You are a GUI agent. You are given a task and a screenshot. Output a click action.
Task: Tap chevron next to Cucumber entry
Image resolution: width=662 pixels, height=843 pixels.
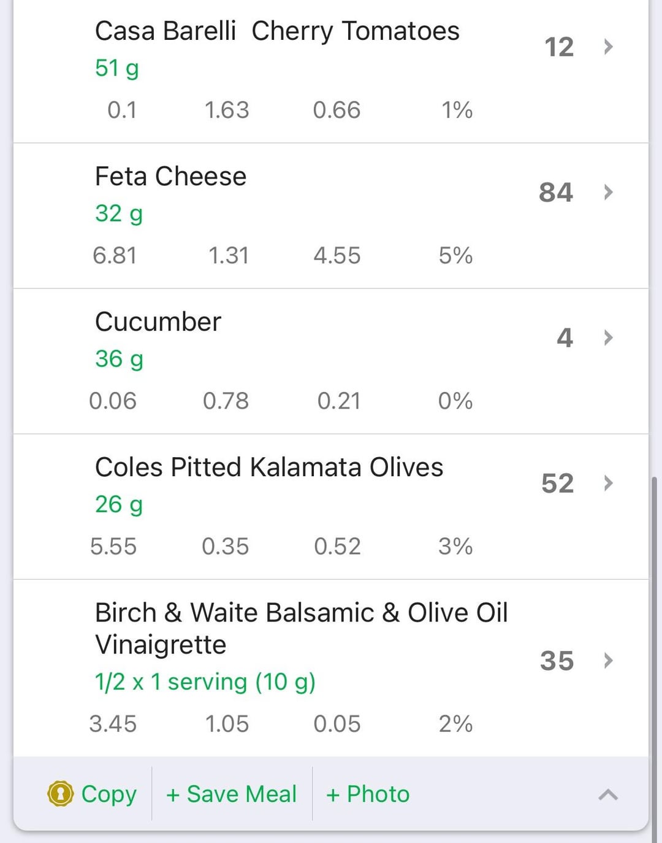tap(608, 337)
